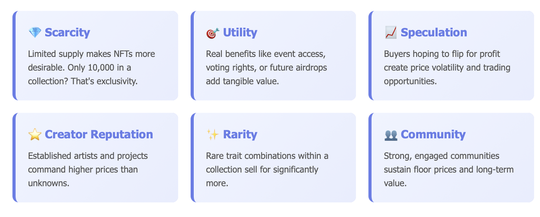The height and width of the screenshot is (217, 540).
Task: Click the description about buyers flipping for profit
Action: pos(447,68)
